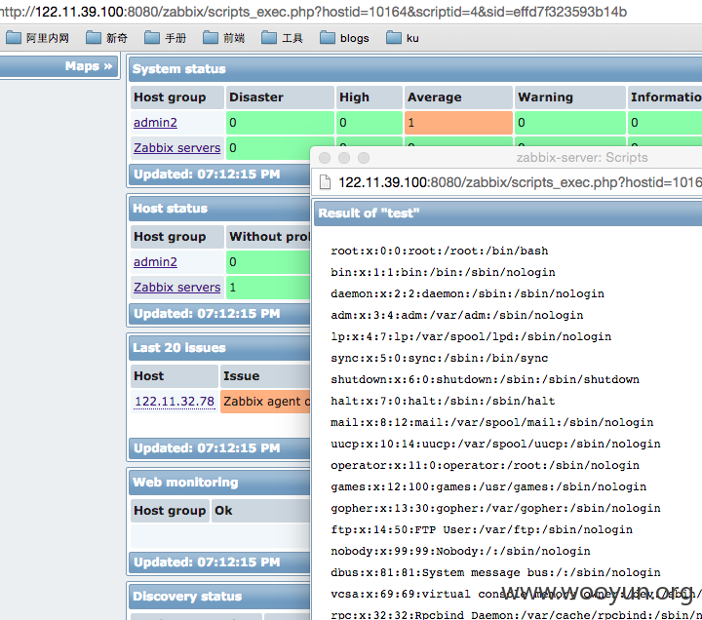Screen dimensions: 702x620
Task: Open the 前端 bookmark folder
Action: [223, 38]
